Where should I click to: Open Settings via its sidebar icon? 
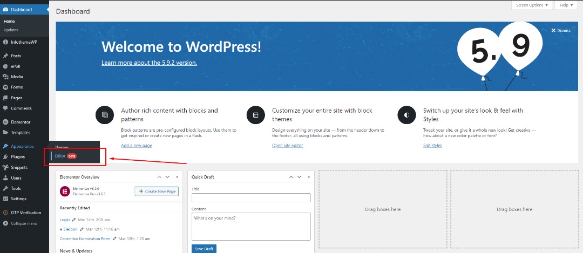pos(5,199)
